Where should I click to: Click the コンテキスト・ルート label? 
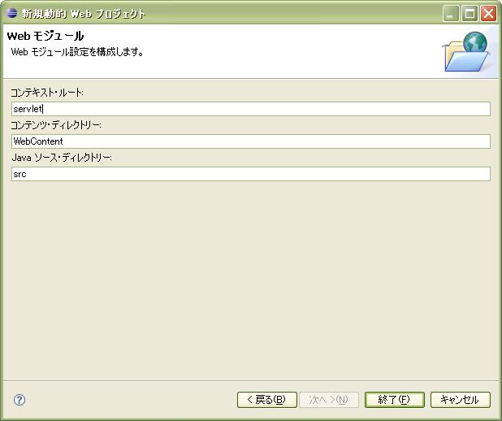click(x=47, y=93)
